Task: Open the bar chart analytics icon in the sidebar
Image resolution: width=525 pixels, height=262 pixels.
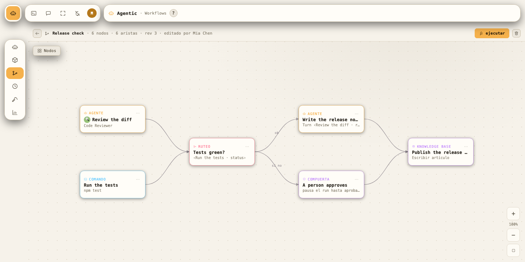Action: point(15,112)
